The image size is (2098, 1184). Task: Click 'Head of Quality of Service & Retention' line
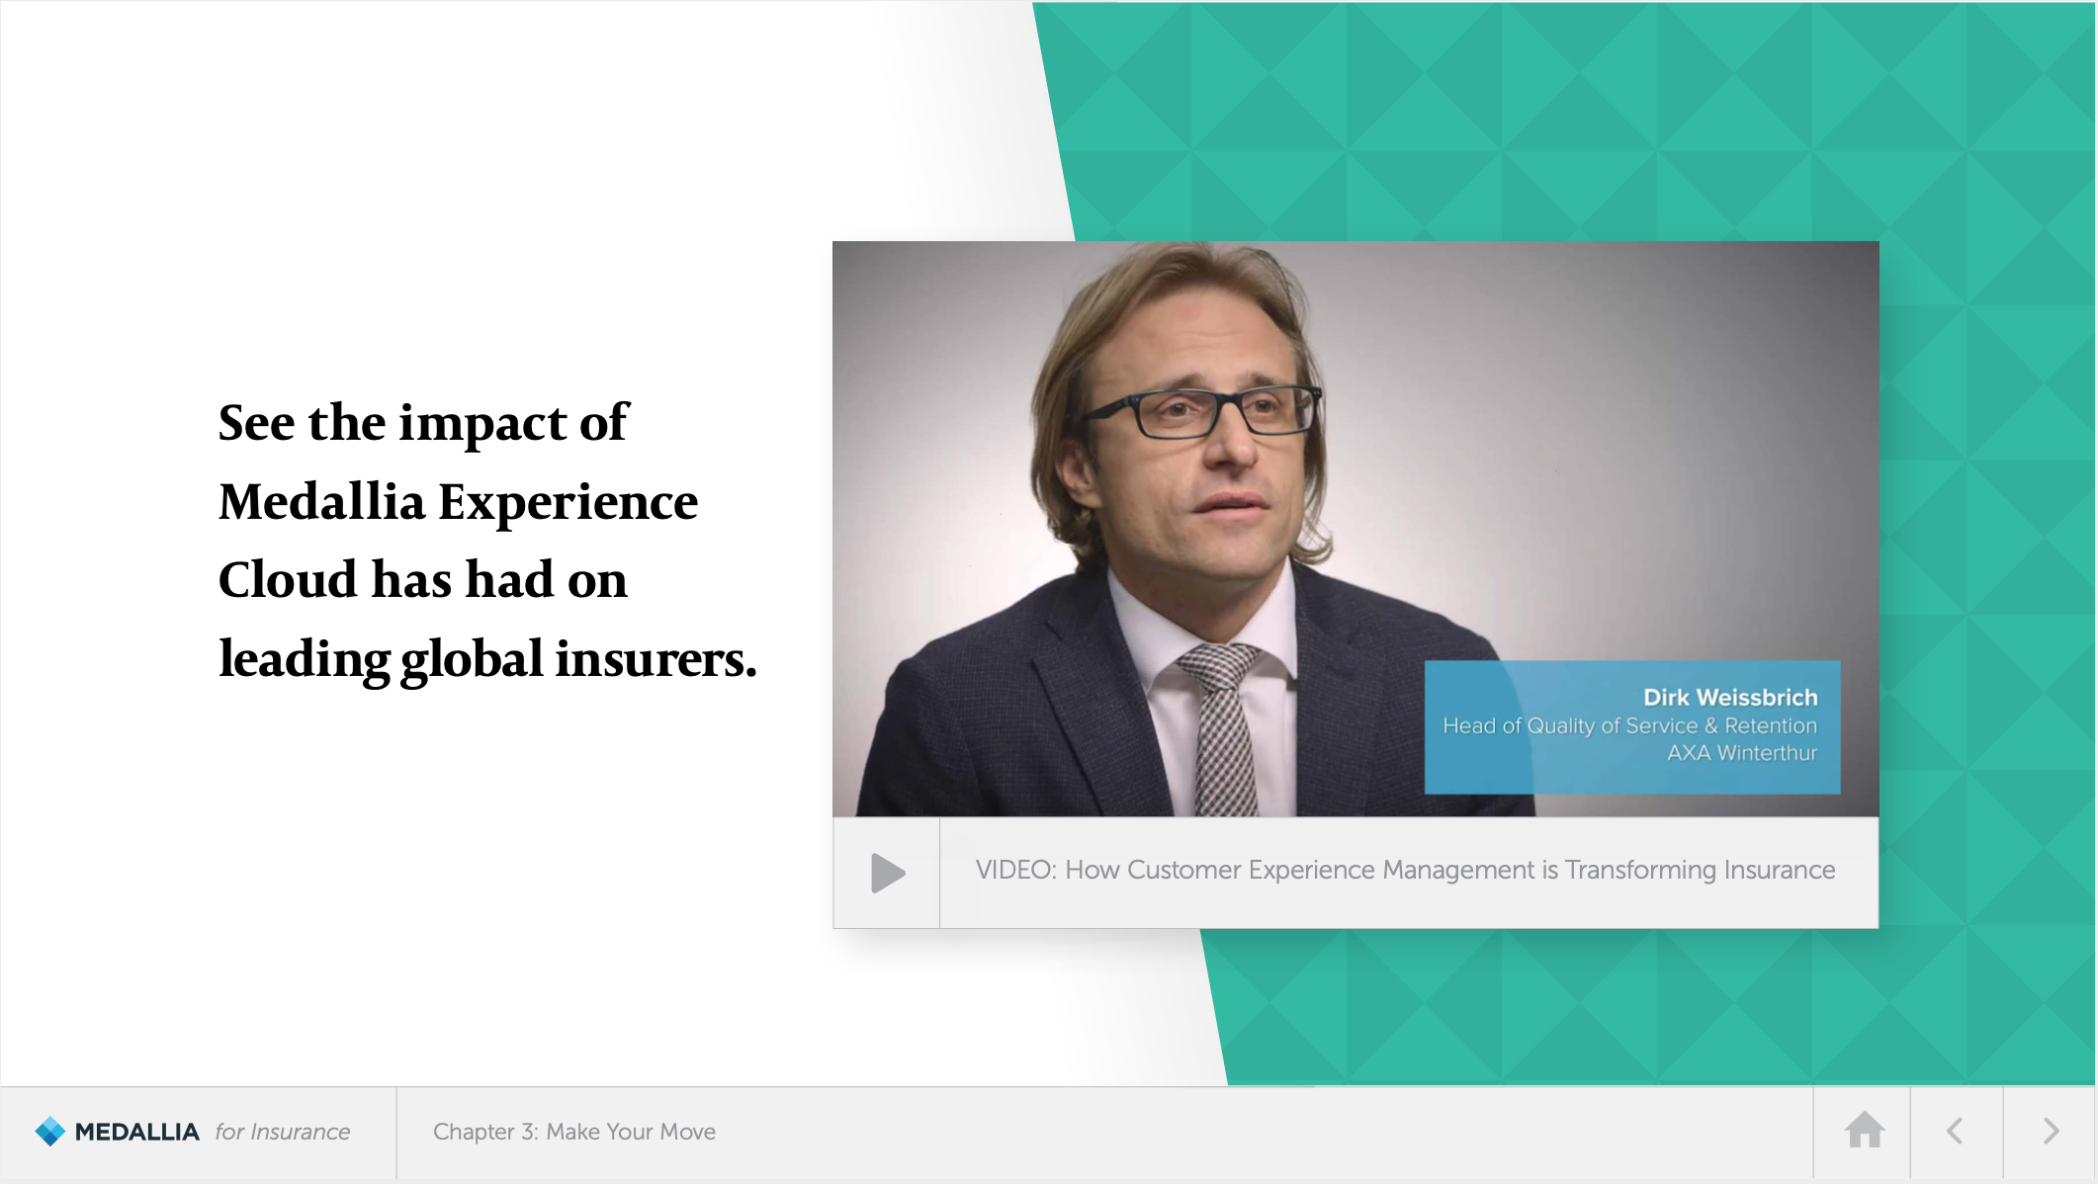coord(1629,725)
